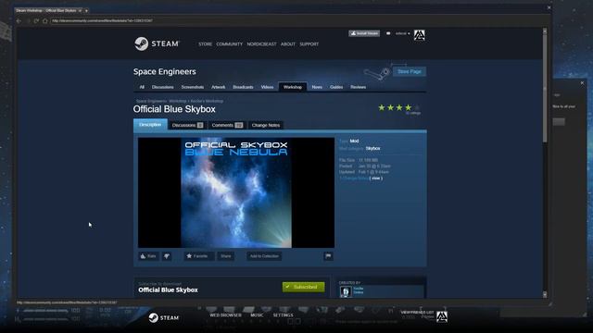Screen dimensions: 593x333
Task: Open the SUPPORT menu item
Action: tap(309, 44)
